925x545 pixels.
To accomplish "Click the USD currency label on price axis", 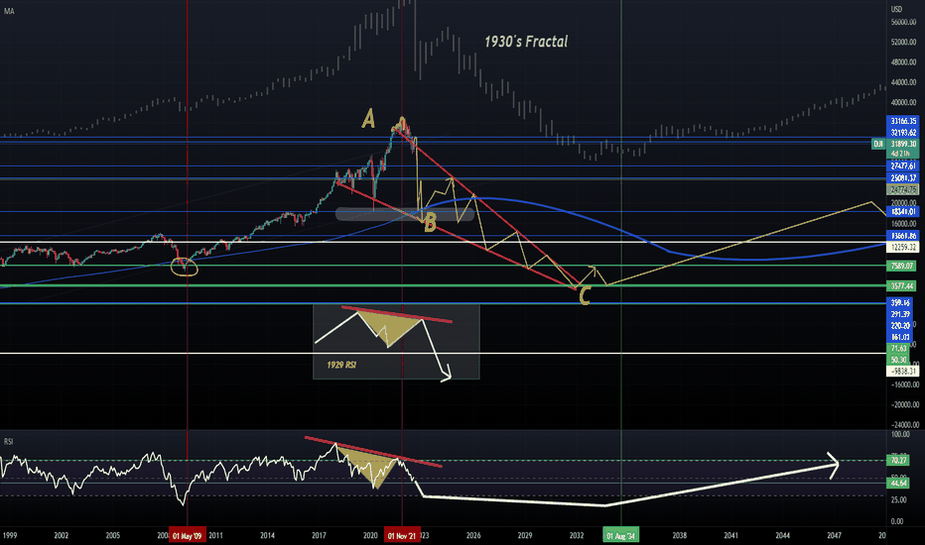I will [x=896, y=10].
